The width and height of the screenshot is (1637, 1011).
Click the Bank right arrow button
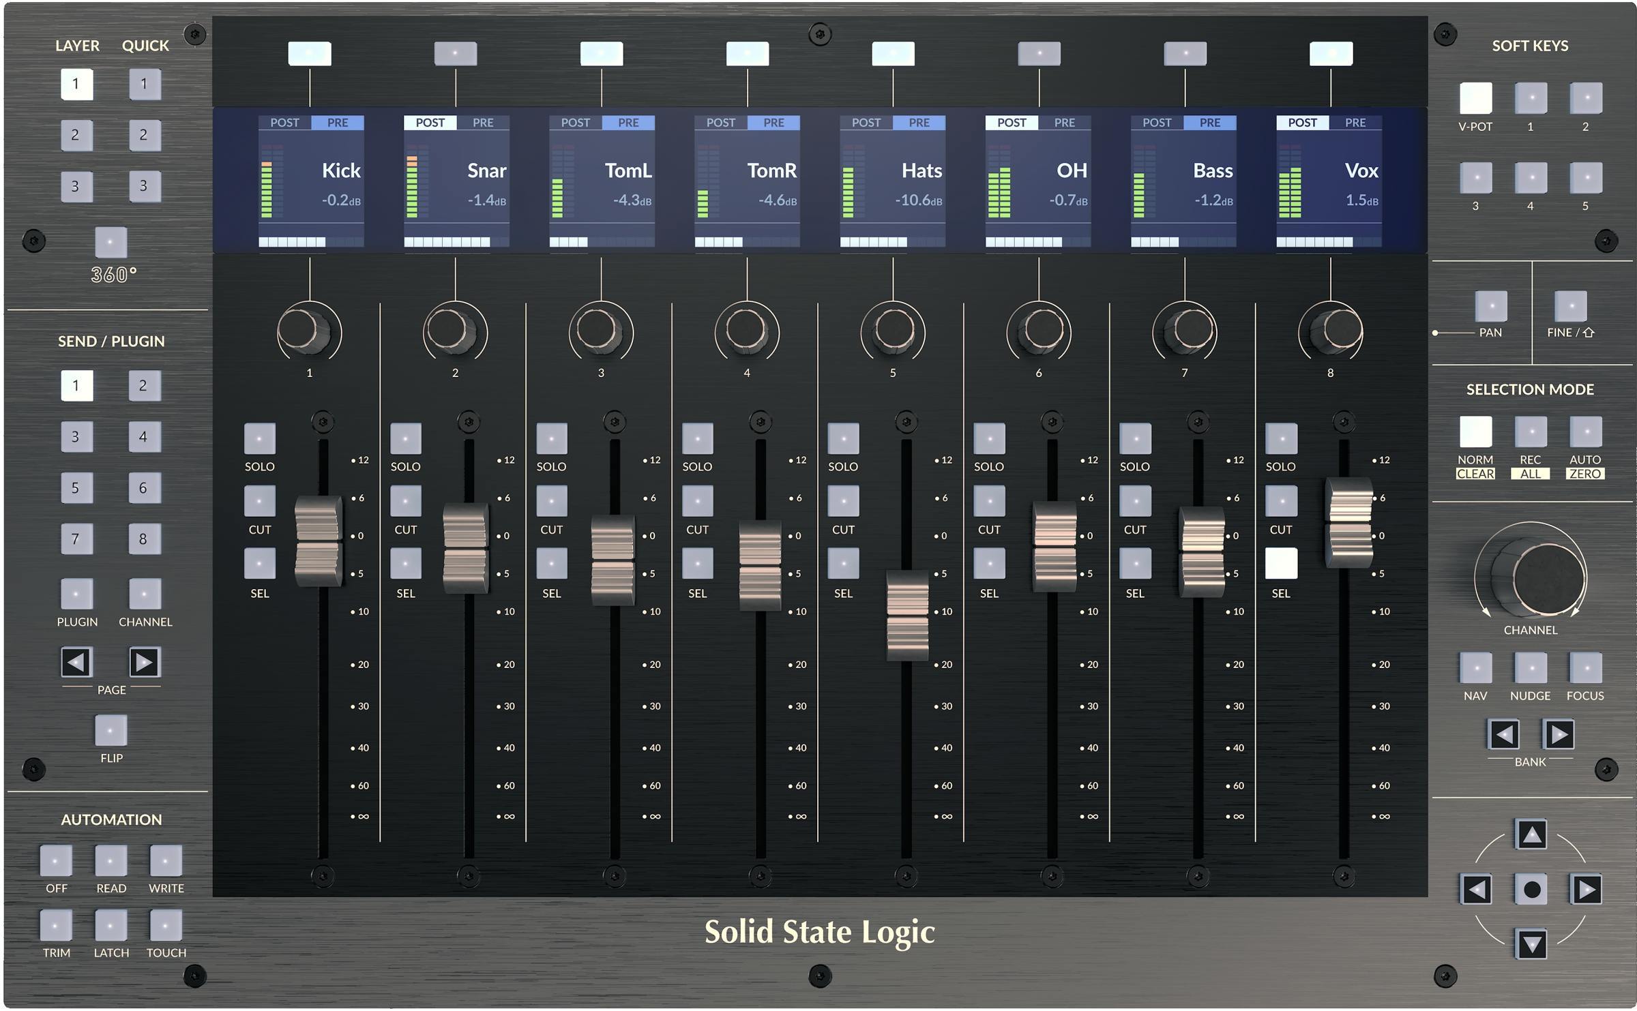coord(1559,735)
